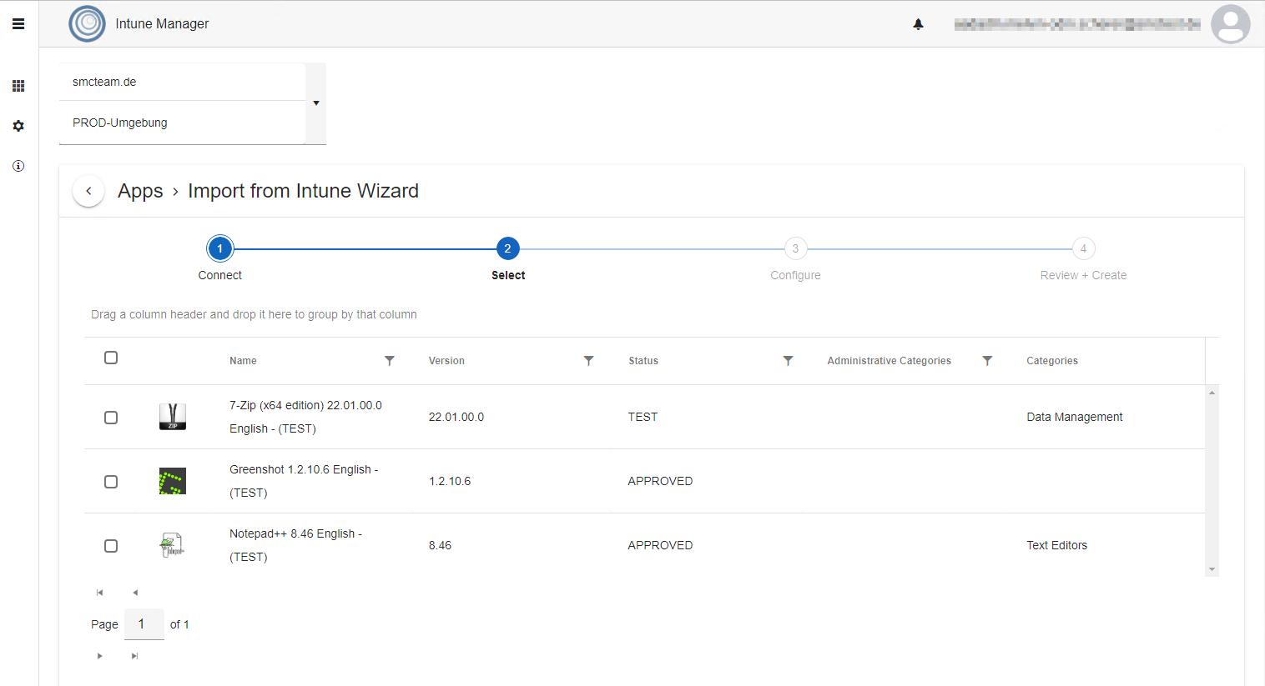The width and height of the screenshot is (1265, 686).
Task: Click the TEST status of 7-Zip
Action: [x=643, y=417]
